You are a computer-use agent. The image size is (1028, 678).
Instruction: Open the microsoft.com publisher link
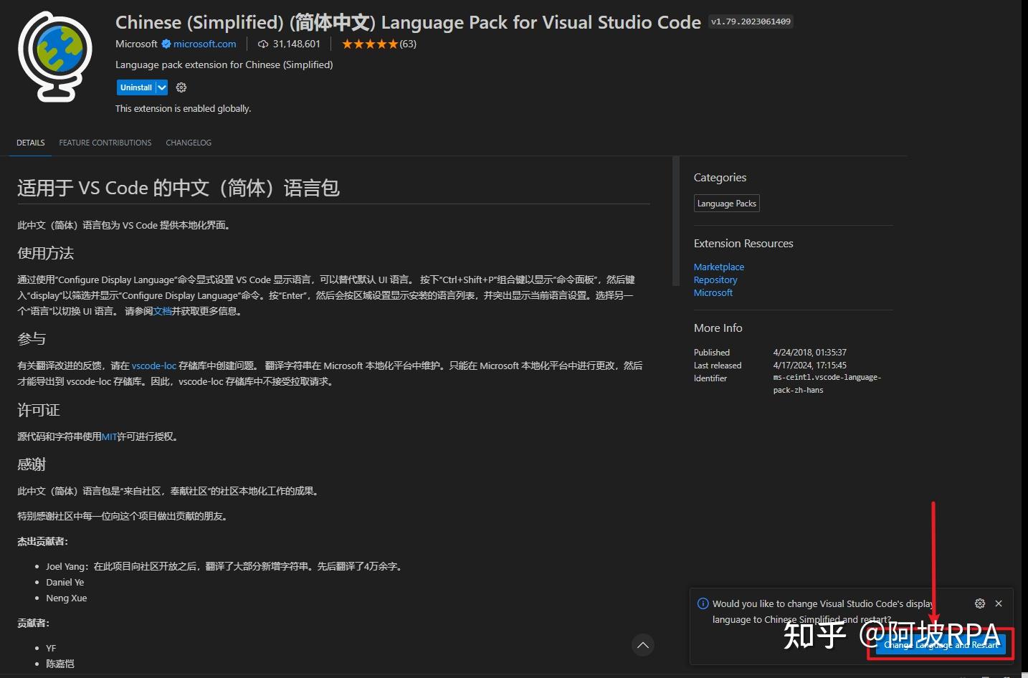[x=206, y=44]
